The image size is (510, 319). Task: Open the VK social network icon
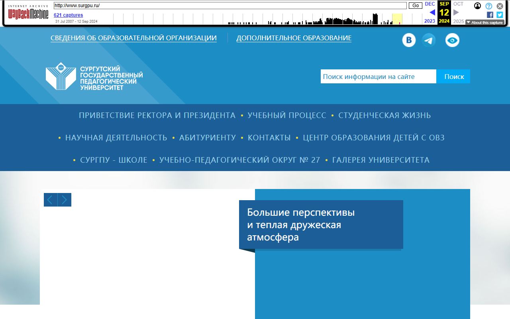pyautogui.click(x=409, y=40)
